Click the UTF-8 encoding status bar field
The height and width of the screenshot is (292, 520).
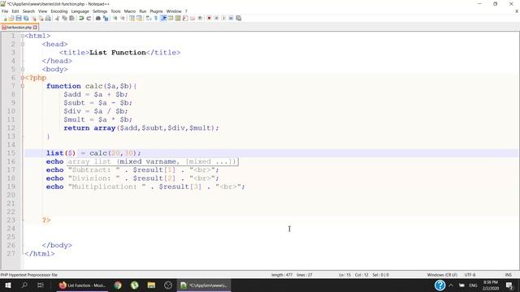coord(470,275)
